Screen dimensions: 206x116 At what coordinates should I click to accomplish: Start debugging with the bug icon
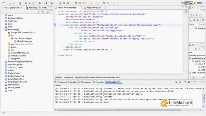[40, 3]
